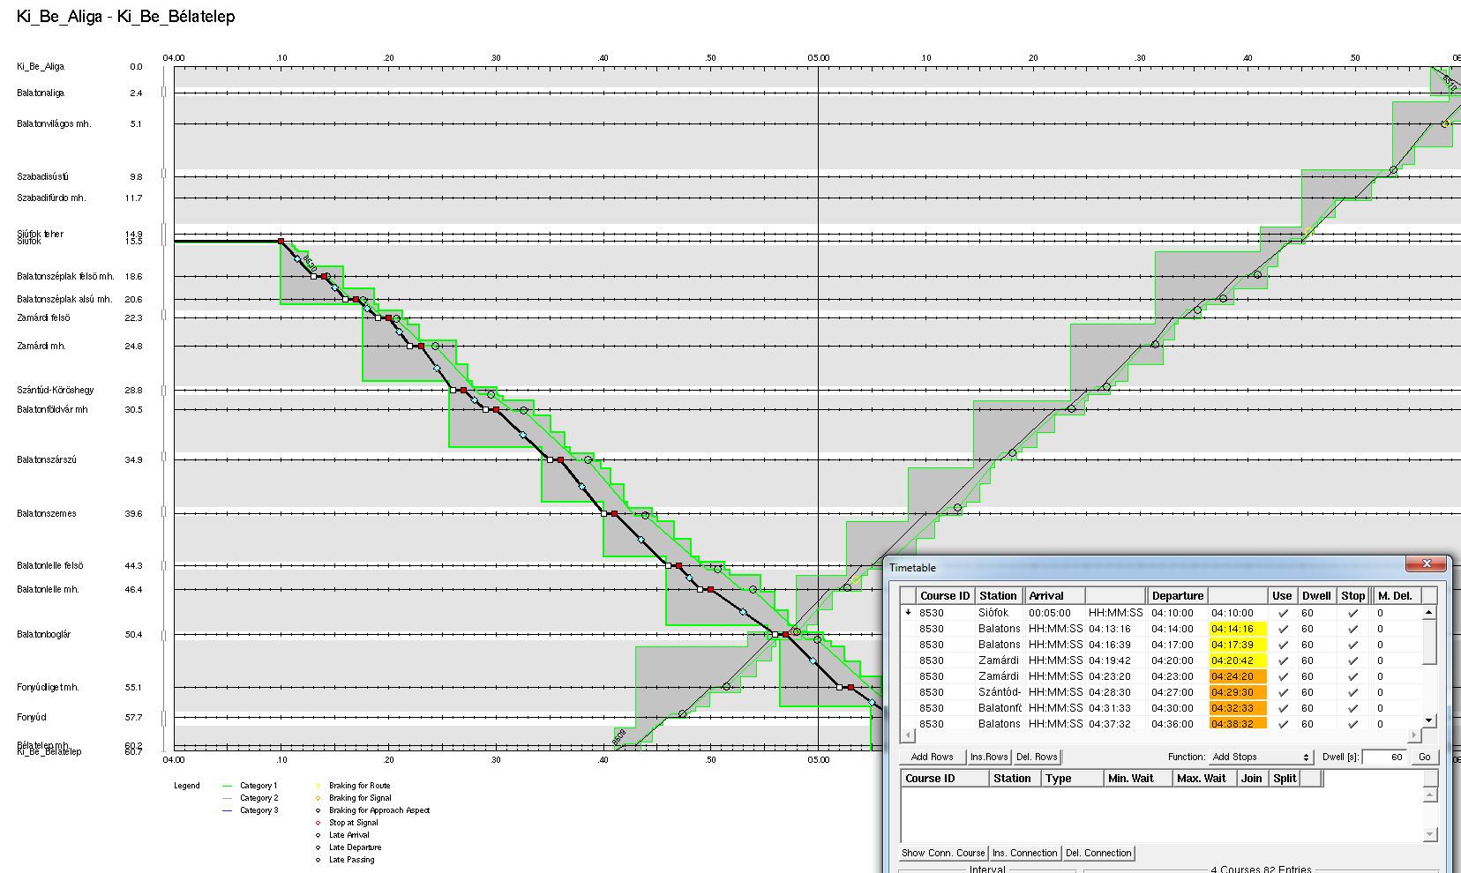
Task: Click Balatonaliga station label on chart
Action: (41, 93)
